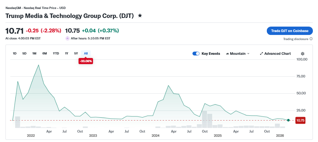This screenshot has width=318, height=142.
Task: Click the Trading disclosure info icon
Action: click(311, 39)
